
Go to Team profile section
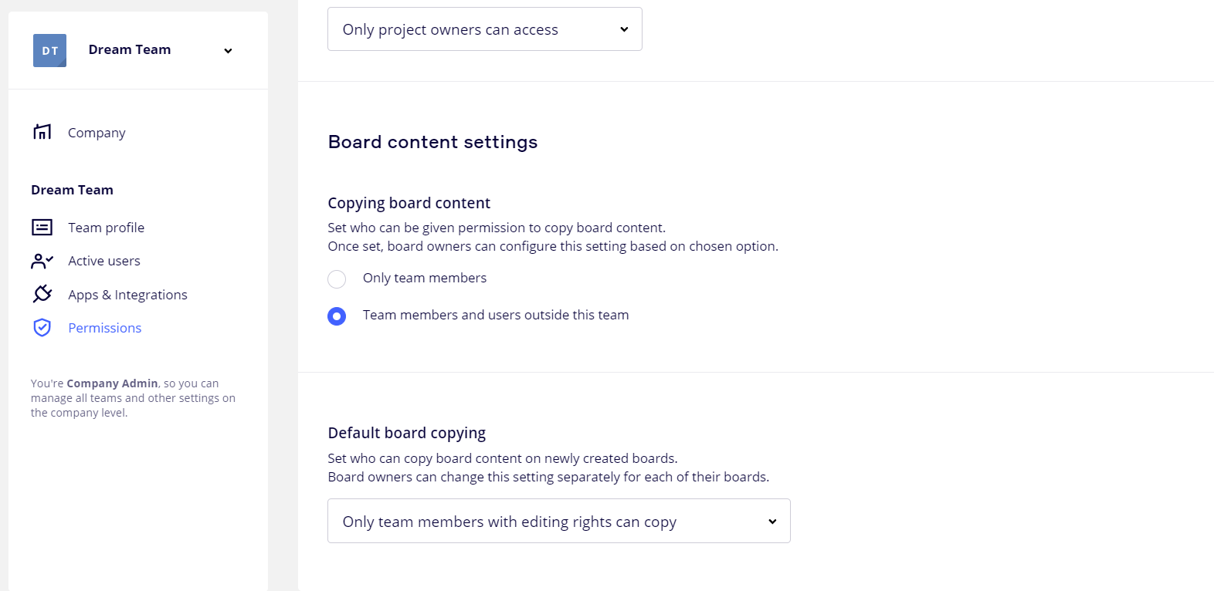click(106, 228)
